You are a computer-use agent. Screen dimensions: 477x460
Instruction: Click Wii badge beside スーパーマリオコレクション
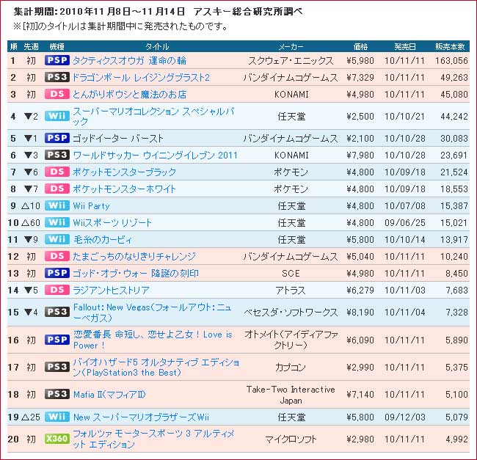pos(57,116)
